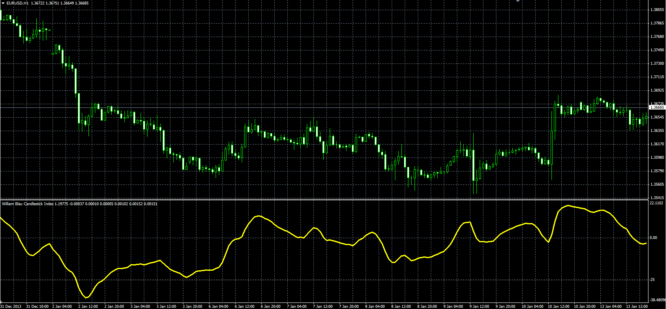666x309 pixels.
Task: Click the 1.35790 price scale label
Action: point(657,171)
